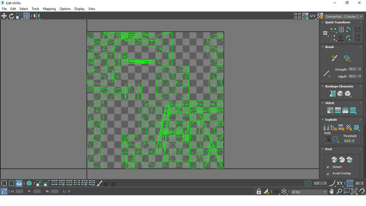The image size is (366, 206).
Task: Click the UV axis display button
Action: pyautogui.click(x=313, y=16)
